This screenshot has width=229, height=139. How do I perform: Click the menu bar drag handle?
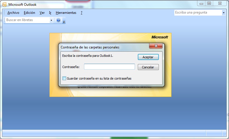click(4, 13)
